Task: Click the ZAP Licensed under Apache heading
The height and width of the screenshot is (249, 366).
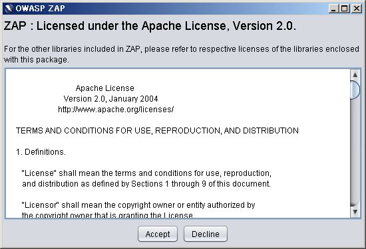Action: pyautogui.click(x=150, y=26)
